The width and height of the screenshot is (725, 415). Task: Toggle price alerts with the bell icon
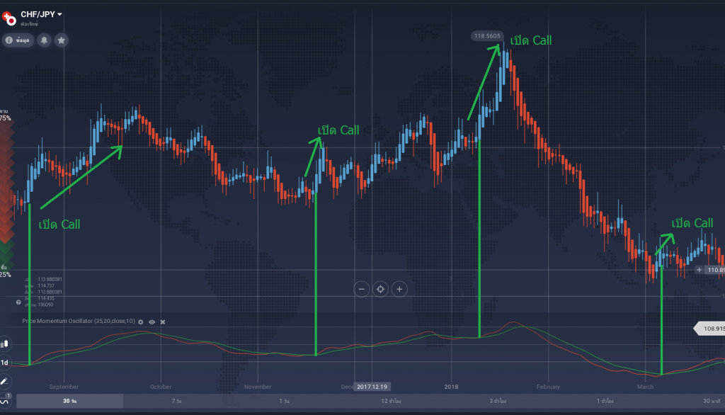coord(44,40)
